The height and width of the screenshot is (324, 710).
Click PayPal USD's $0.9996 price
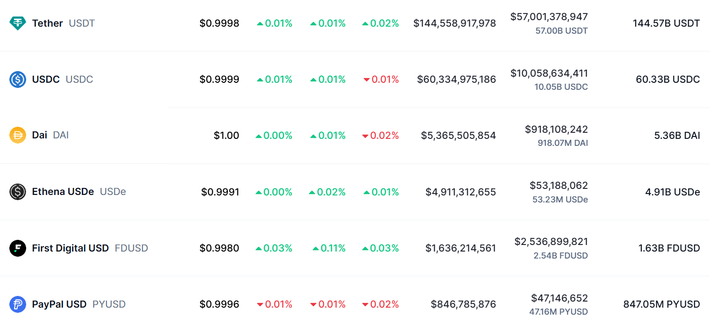(x=219, y=304)
